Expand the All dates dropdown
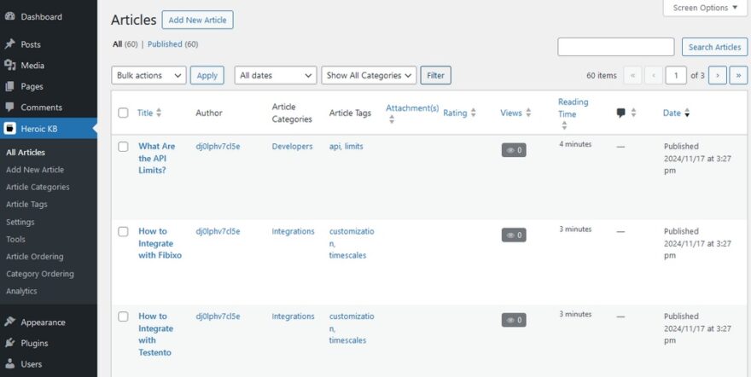The width and height of the screenshot is (751, 377). click(x=275, y=75)
